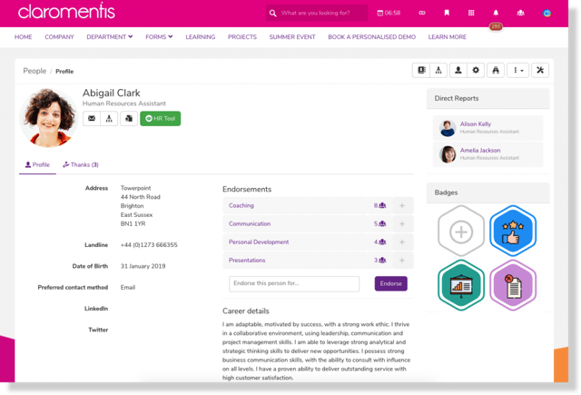Open the more options ellipsis dropdown
The image size is (581, 395).
[x=518, y=70]
